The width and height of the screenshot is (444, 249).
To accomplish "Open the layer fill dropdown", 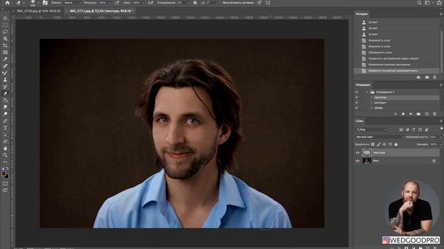I will point(441,145).
